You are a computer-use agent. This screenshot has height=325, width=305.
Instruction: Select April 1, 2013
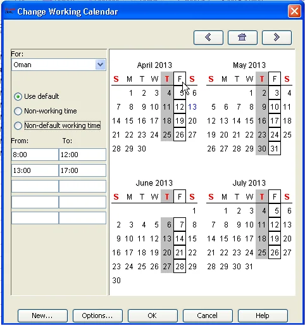[x=131, y=93]
